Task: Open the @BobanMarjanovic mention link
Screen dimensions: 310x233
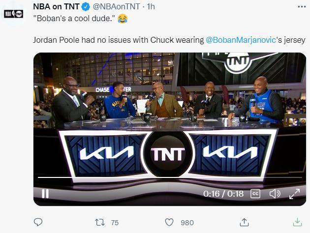Action: pos(241,40)
